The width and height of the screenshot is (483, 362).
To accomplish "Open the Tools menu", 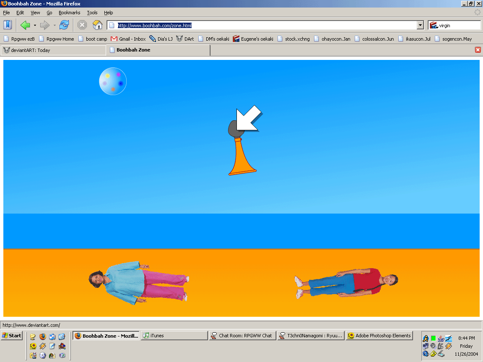I will click(92, 13).
